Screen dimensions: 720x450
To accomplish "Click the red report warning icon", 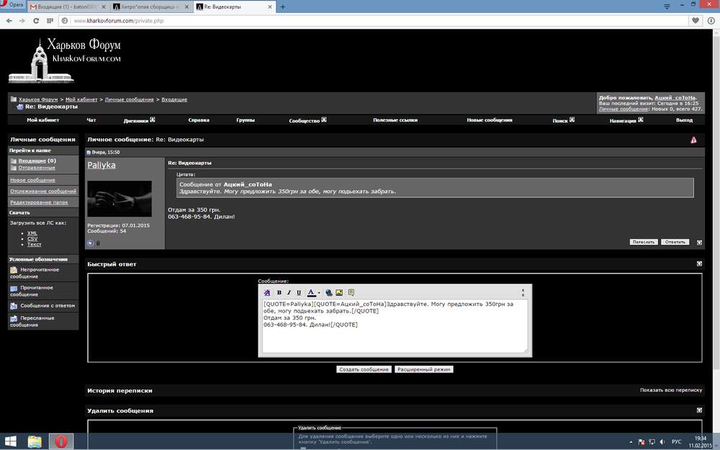I will [693, 140].
